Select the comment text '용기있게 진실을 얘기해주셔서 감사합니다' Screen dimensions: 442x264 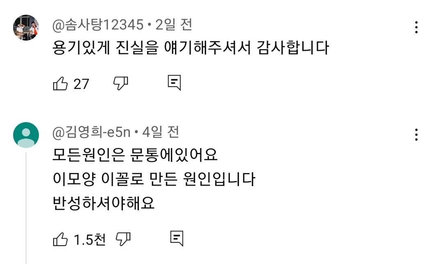[191, 48]
